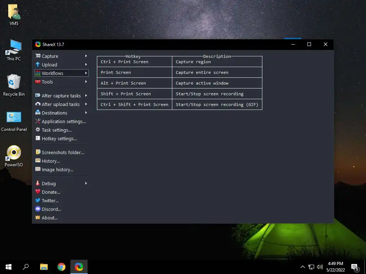Screen dimensions: 366x274
Task: Click the Capture camera icon
Action: tap(38, 56)
